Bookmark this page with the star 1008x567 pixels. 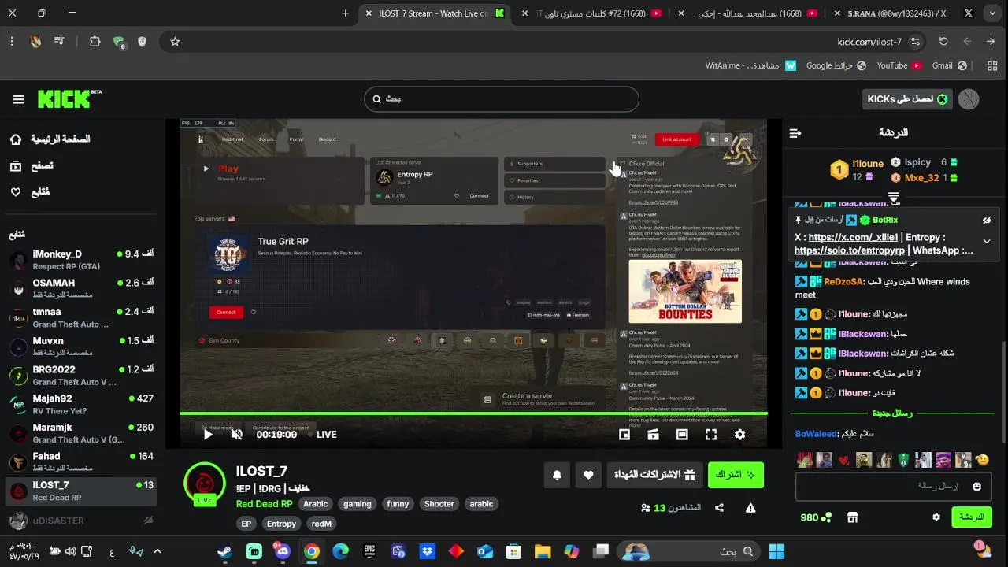pyautogui.click(x=175, y=42)
